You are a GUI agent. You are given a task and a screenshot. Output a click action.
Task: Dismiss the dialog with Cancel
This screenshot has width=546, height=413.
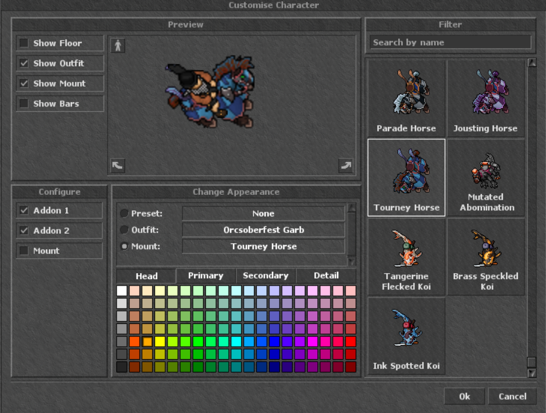512,396
